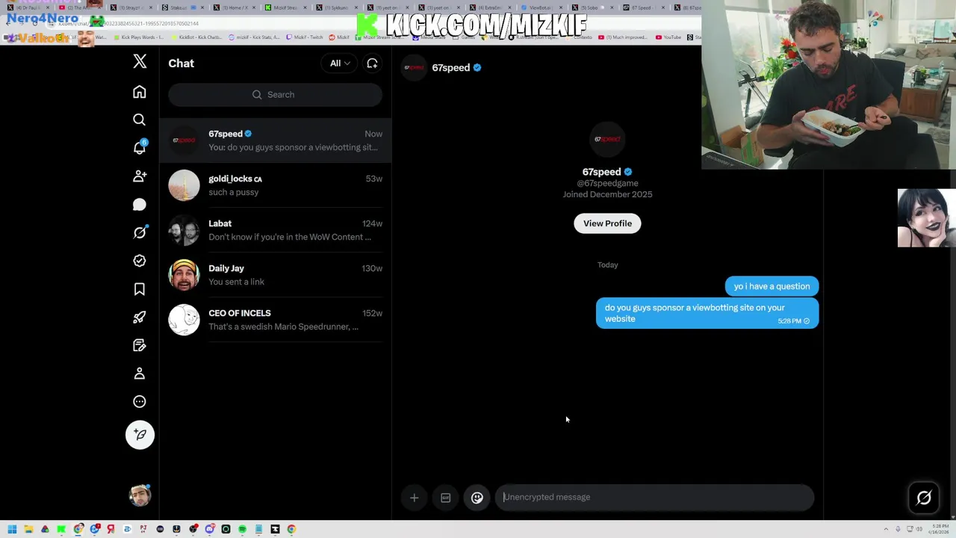Click the @67speedgame handle text
Viewport: 956px width, 538px height.
(607, 183)
